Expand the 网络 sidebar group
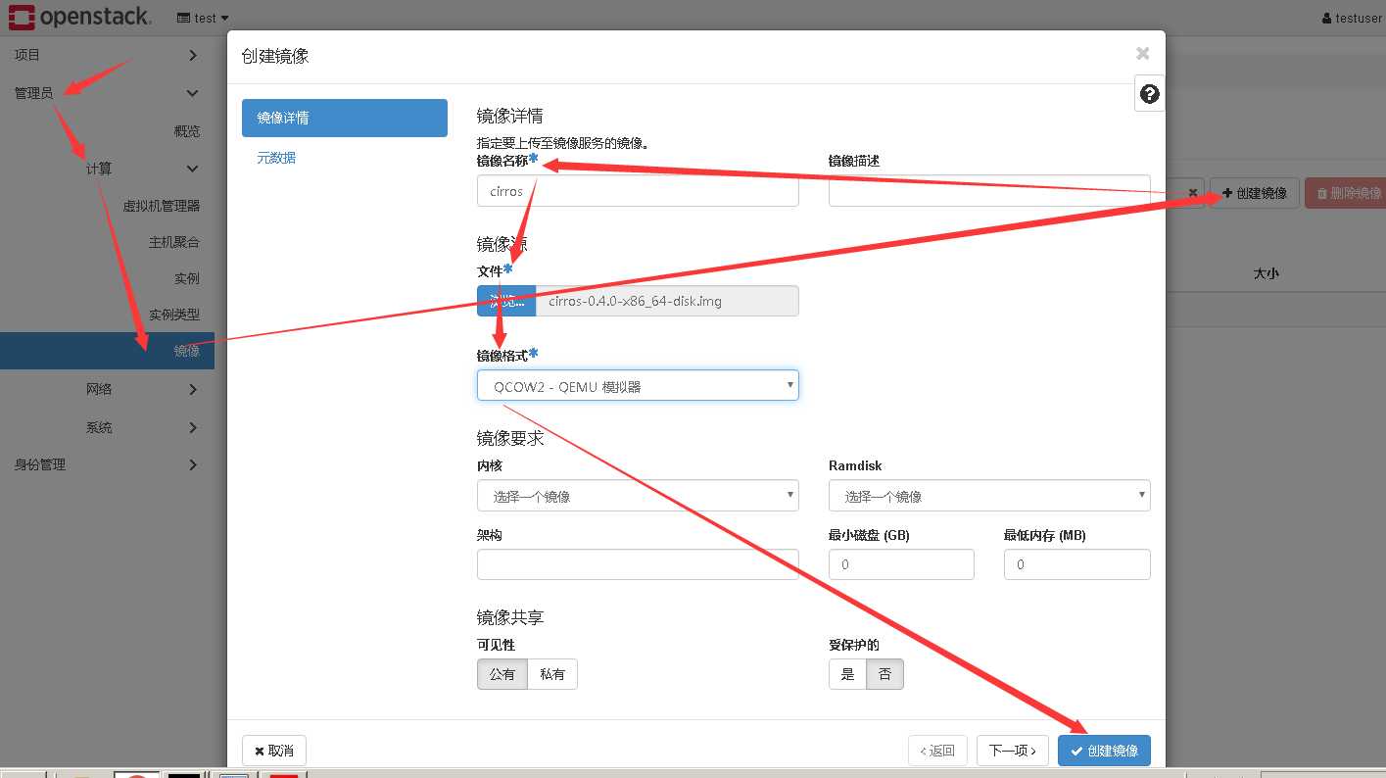 [x=107, y=389]
